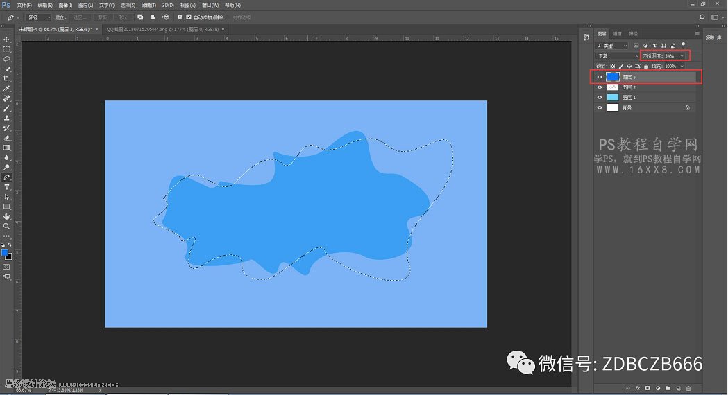Toggle visibility of 背景 layer
The image size is (728, 395).
(x=600, y=107)
